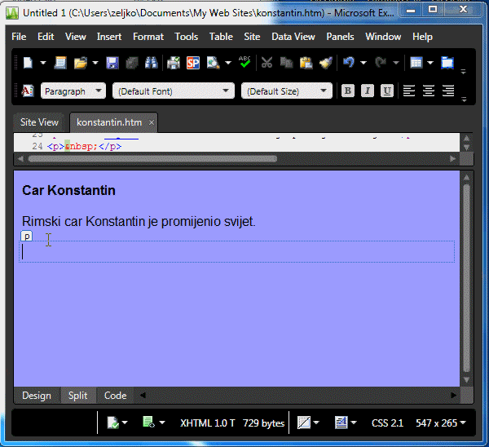Image resolution: width=489 pixels, height=447 pixels.
Task: Click the SuperPreview SP icon
Action: point(193,63)
